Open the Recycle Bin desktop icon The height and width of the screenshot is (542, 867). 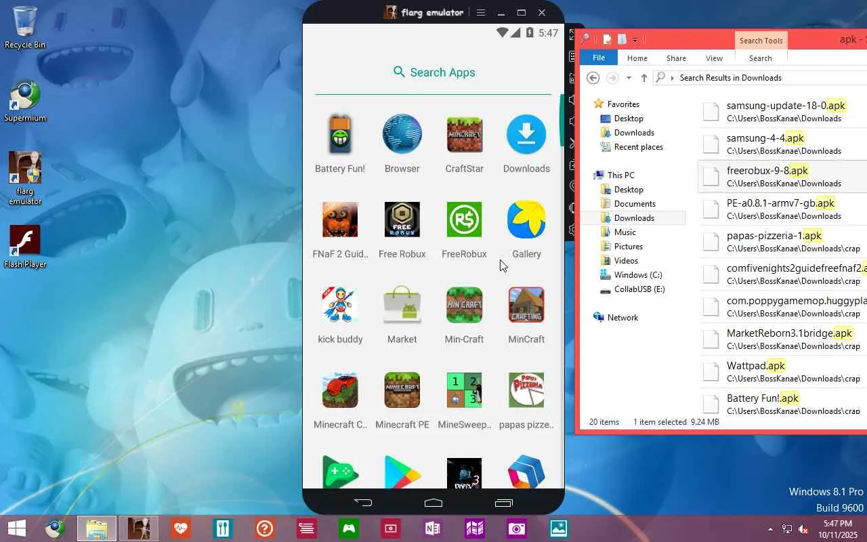tap(25, 27)
